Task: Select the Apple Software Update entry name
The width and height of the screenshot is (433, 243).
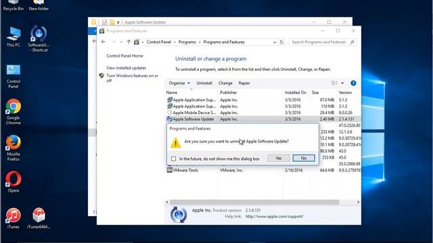Action: (x=193, y=119)
